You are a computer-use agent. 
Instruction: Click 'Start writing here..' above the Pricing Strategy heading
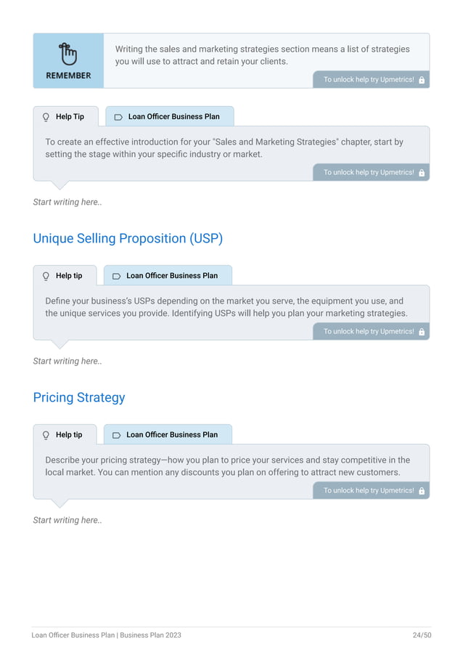67,361
